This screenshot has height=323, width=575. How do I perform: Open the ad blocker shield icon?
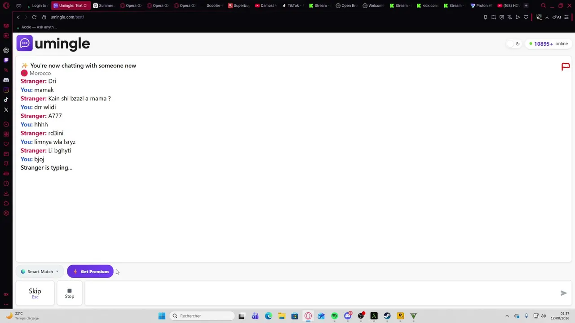501,17
